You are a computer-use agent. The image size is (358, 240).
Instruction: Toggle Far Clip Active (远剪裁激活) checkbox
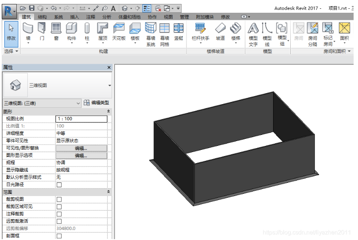(x=59, y=221)
